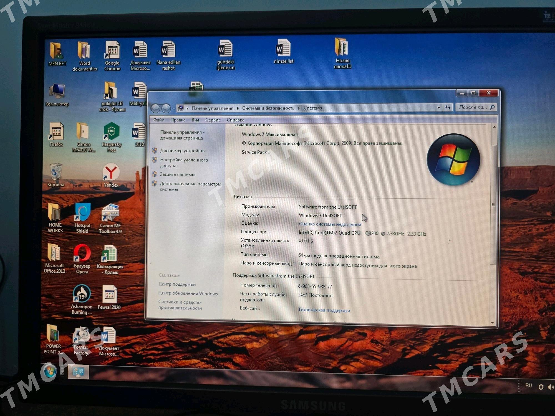Viewport: 555px width, 416px height.
Task: Click the volume tray icon
Action: coord(551,387)
